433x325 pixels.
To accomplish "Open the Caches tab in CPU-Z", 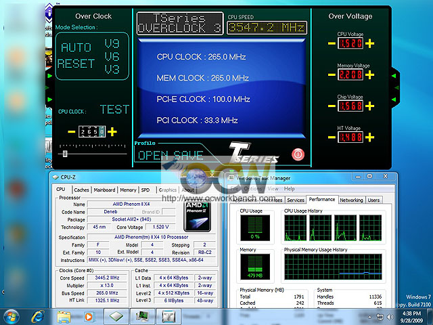I will 81,190.
